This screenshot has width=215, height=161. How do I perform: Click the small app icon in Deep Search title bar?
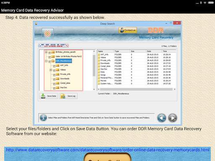36,23
